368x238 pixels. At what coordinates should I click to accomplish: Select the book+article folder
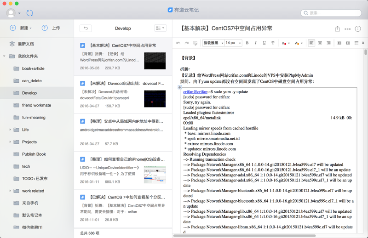tap(37, 68)
